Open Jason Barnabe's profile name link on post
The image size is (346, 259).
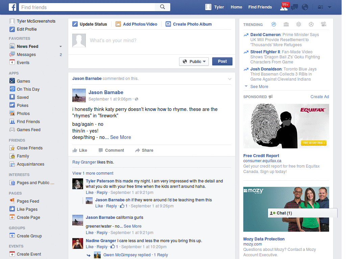[x=106, y=92]
